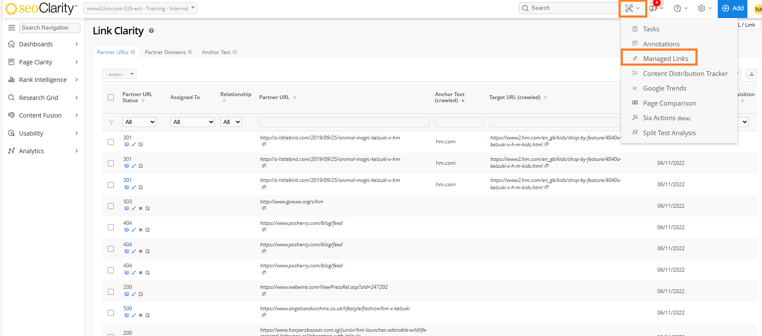Click the Partner URL filter text field

[344, 122]
